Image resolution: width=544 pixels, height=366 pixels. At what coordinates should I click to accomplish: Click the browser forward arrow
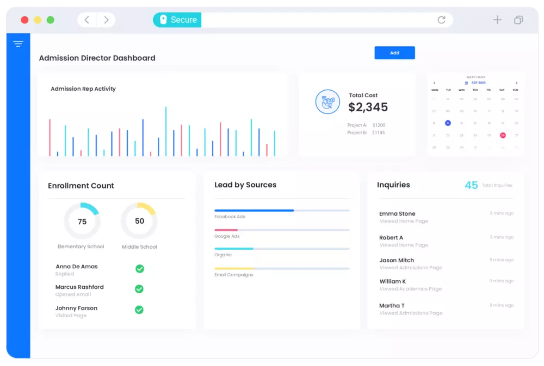pos(106,20)
